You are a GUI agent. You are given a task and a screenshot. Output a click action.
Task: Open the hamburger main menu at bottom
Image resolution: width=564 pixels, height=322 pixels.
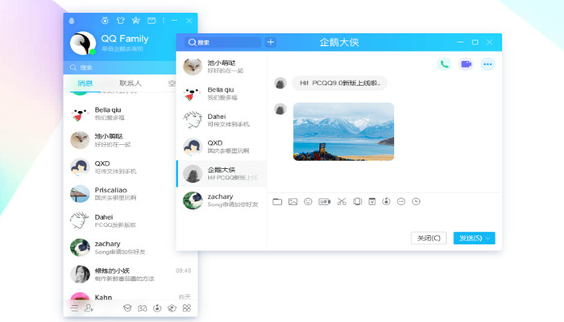74,308
